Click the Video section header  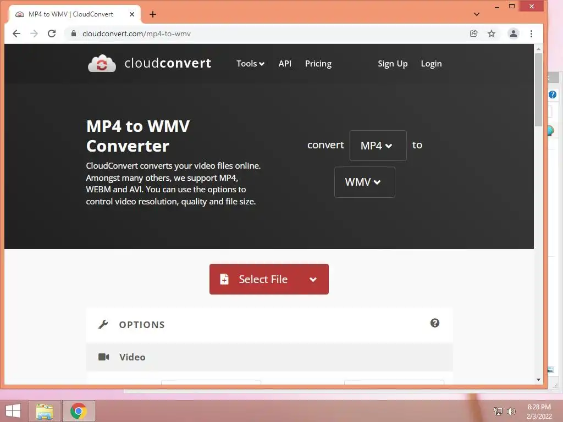pyautogui.click(x=269, y=357)
